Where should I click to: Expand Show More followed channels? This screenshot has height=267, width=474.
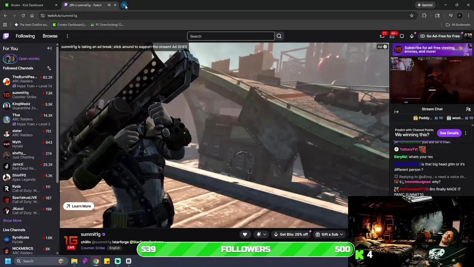(12, 221)
